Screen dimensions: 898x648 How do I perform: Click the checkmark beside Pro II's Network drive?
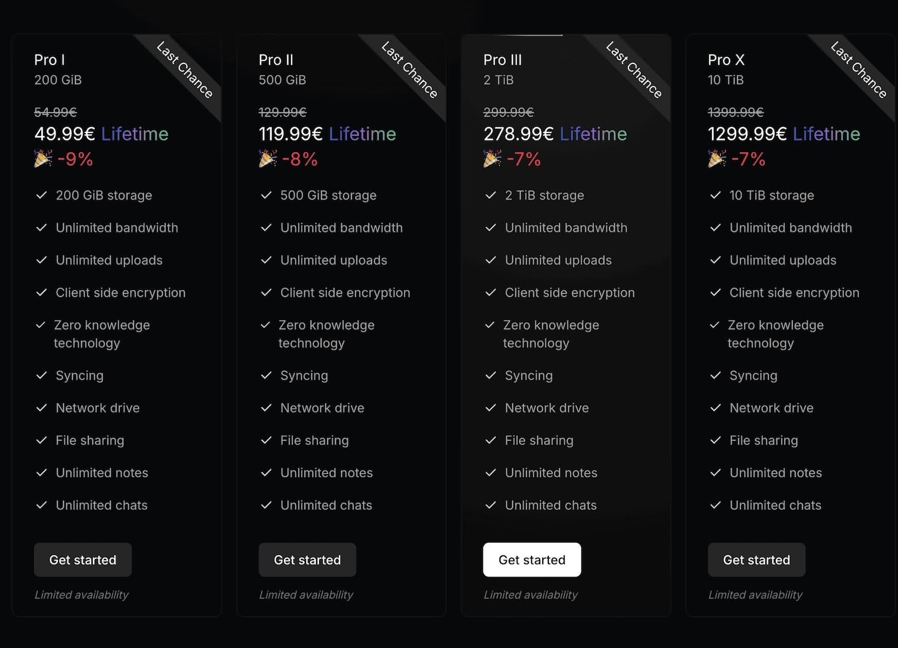(267, 408)
